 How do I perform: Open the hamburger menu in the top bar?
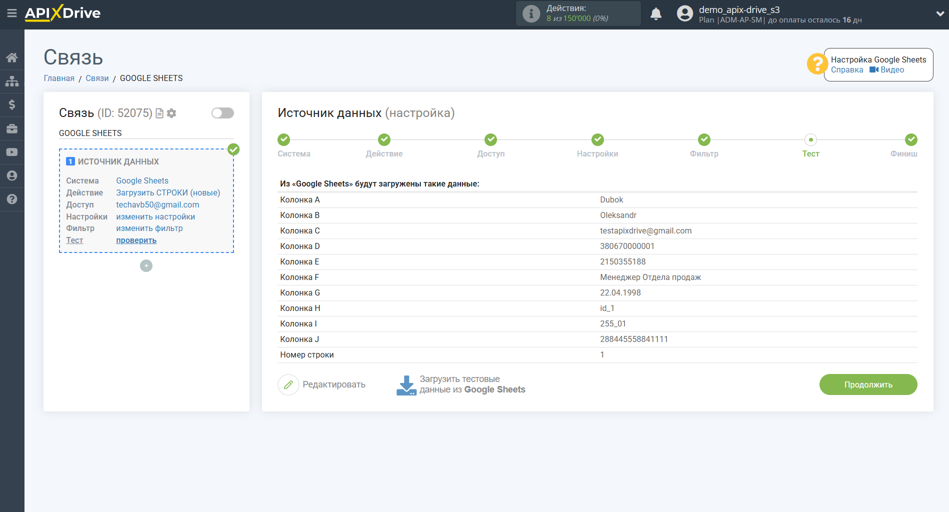click(12, 13)
